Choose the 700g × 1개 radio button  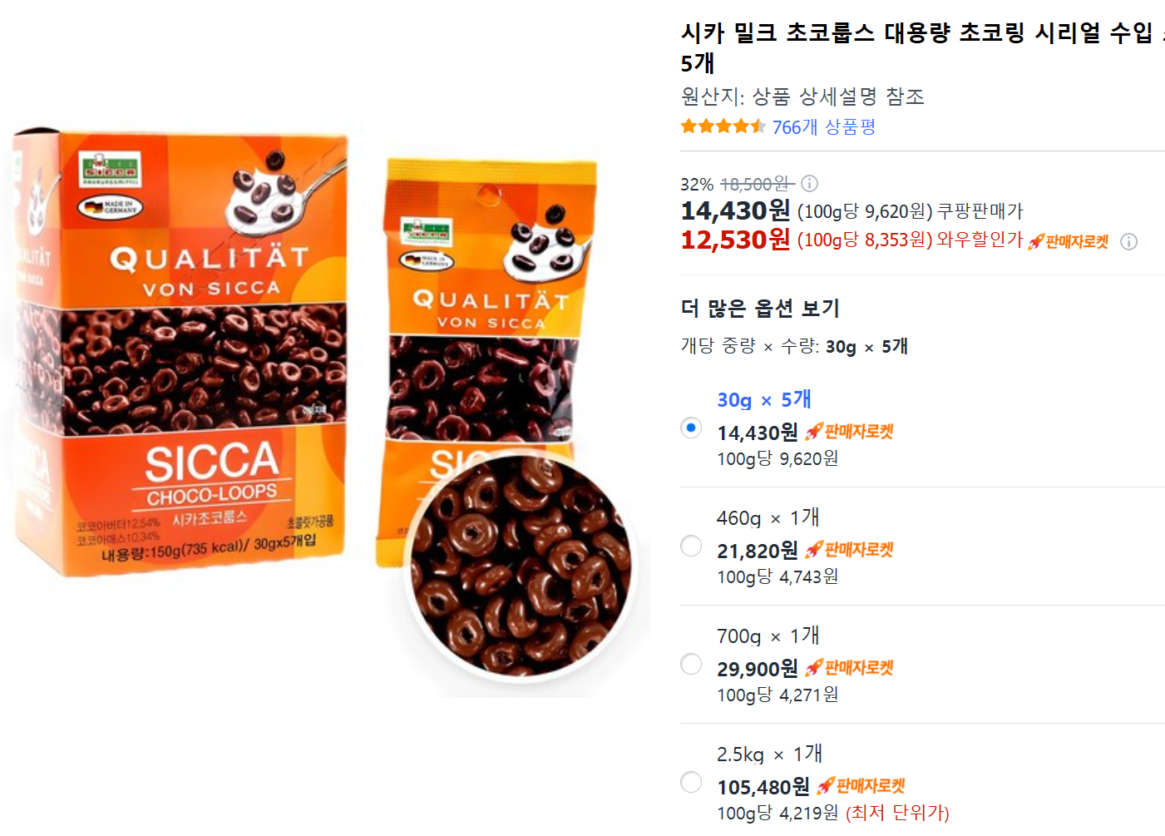(691, 664)
